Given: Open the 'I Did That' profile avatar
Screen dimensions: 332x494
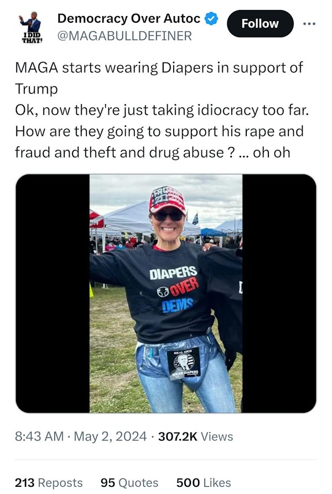Looking at the screenshot, I should click(x=32, y=27).
